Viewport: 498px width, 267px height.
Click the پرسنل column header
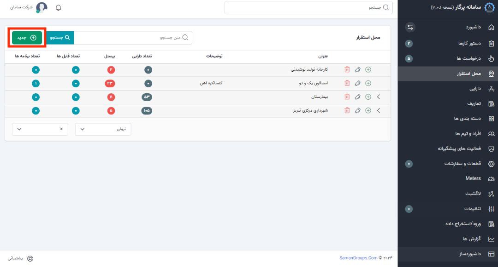[110, 57]
